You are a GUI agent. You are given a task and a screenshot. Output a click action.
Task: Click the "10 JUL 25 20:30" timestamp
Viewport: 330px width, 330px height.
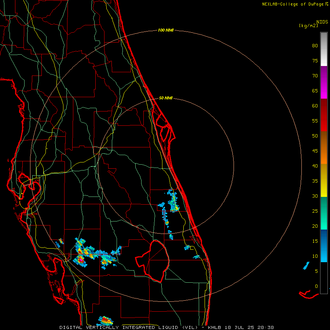click(x=249, y=327)
